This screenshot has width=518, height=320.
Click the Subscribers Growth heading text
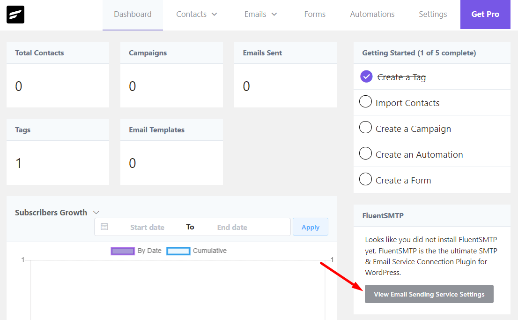click(51, 213)
